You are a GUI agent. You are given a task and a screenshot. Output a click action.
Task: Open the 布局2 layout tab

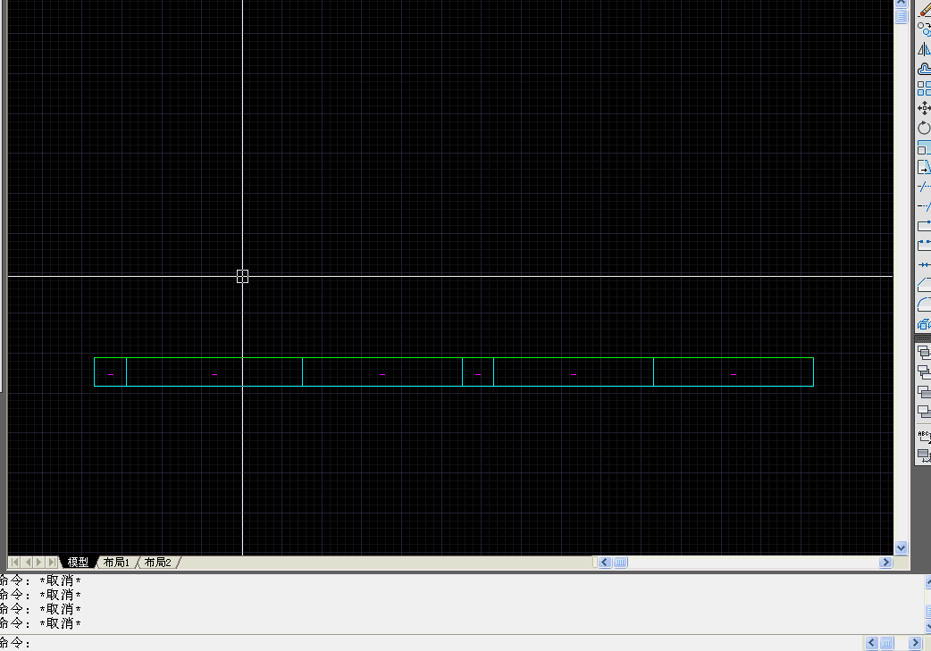coord(157,563)
